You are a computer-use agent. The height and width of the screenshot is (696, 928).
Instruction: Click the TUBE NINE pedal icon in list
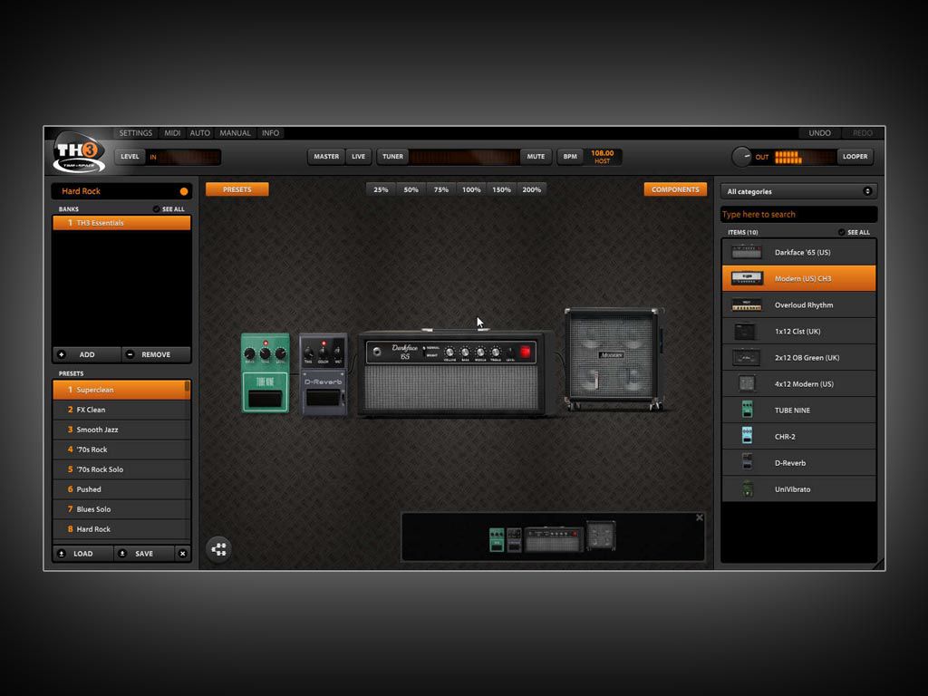(x=748, y=410)
